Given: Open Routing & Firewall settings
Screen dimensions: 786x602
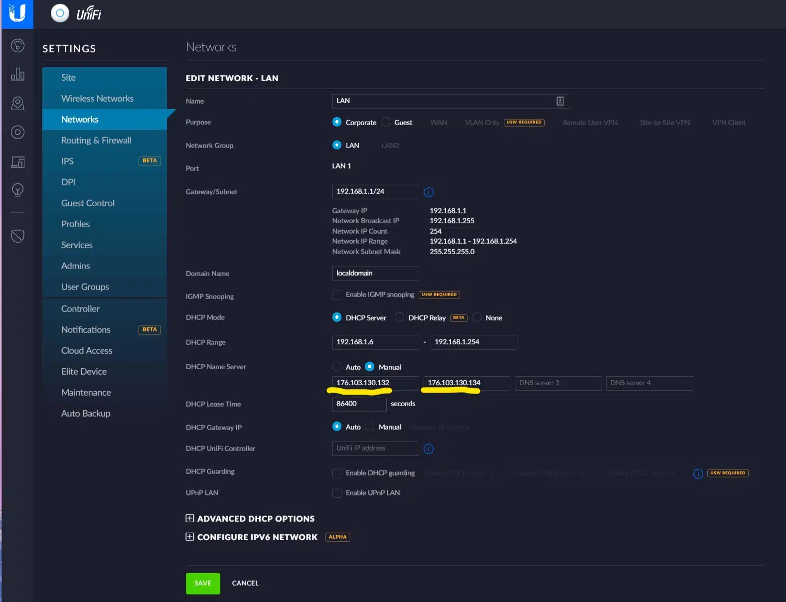Looking at the screenshot, I should 105,141.
